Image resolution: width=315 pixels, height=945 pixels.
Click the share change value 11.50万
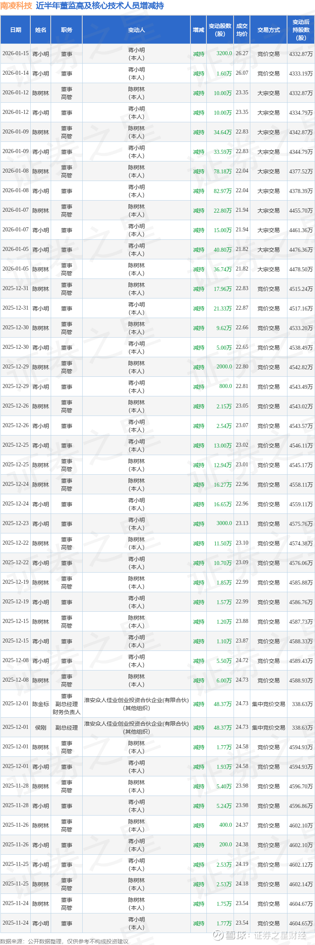coord(223,543)
